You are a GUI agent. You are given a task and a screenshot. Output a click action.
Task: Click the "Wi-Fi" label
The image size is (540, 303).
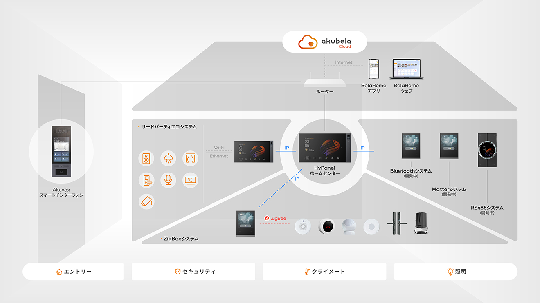[x=219, y=148]
